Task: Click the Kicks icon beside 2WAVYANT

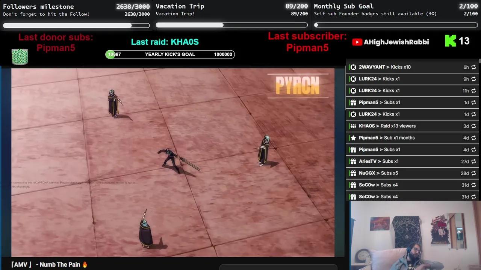Action: 353,67
